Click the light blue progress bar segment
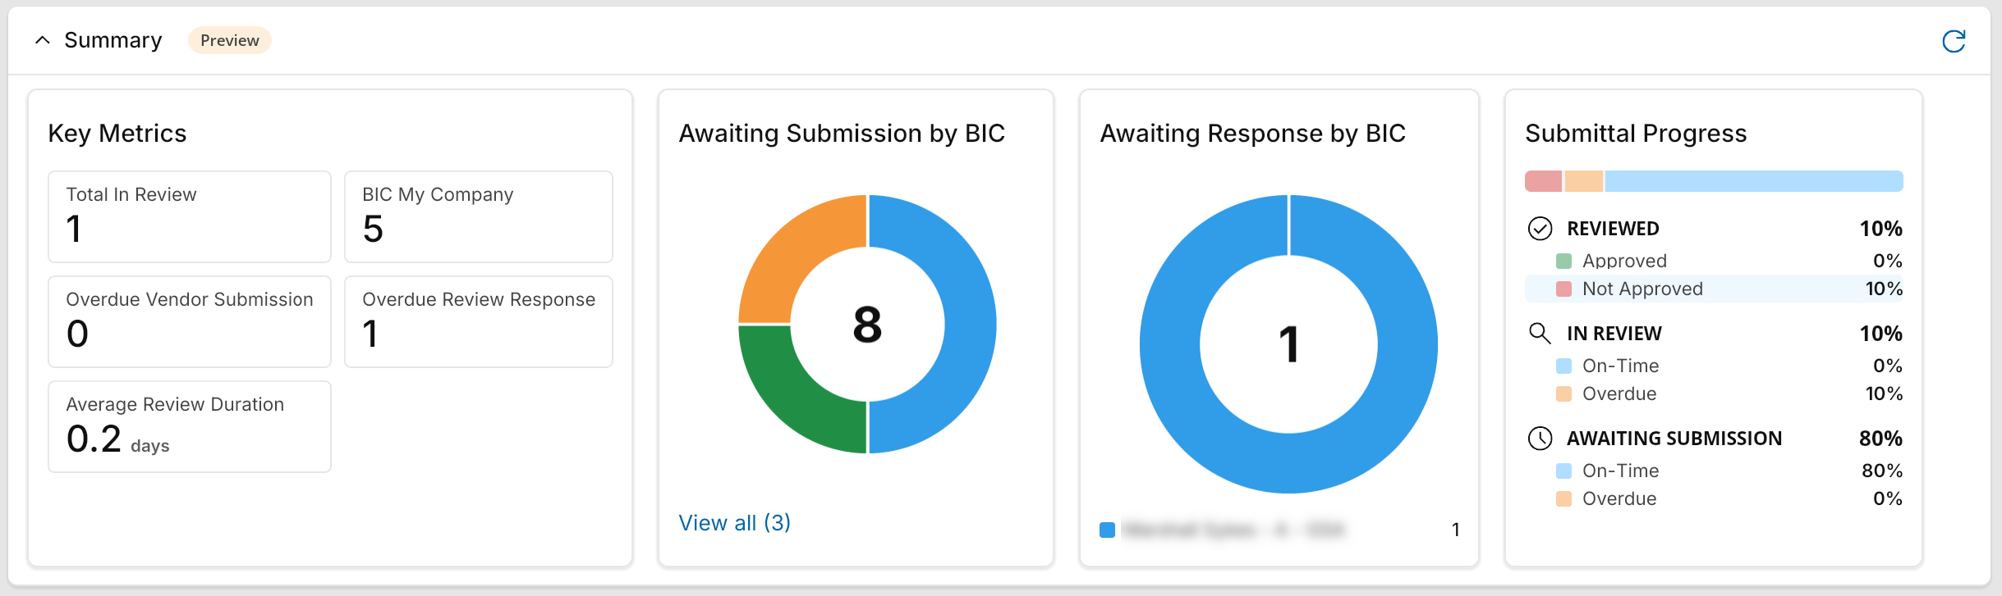This screenshot has height=596, width=2002. pos(1754,181)
